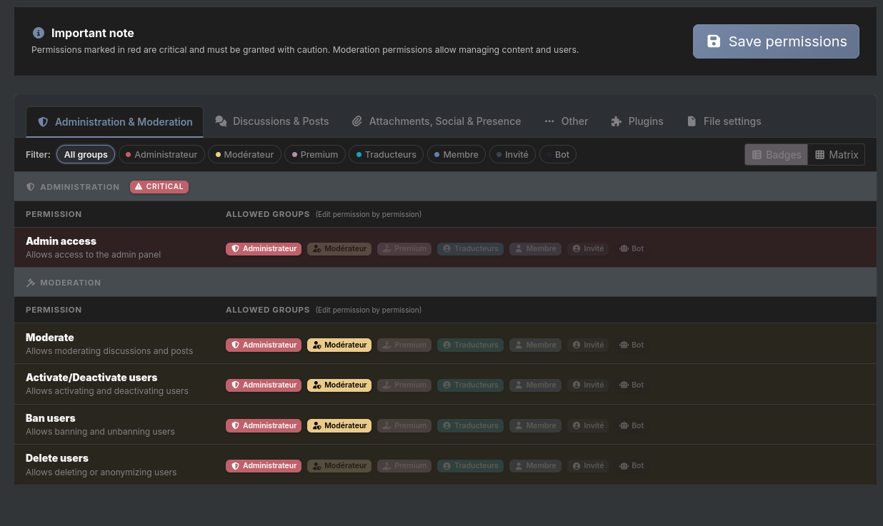Select the All groups filter
Image resolution: width=883 pixels, height=526 pixels.
coord(86,155)
